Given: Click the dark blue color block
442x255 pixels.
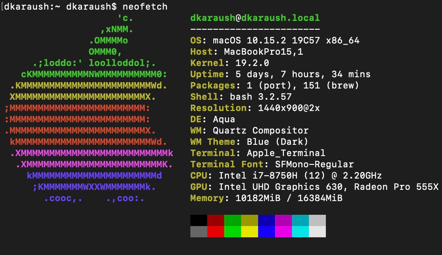Looking at the screenshot, I should click(x=267, y=220).
